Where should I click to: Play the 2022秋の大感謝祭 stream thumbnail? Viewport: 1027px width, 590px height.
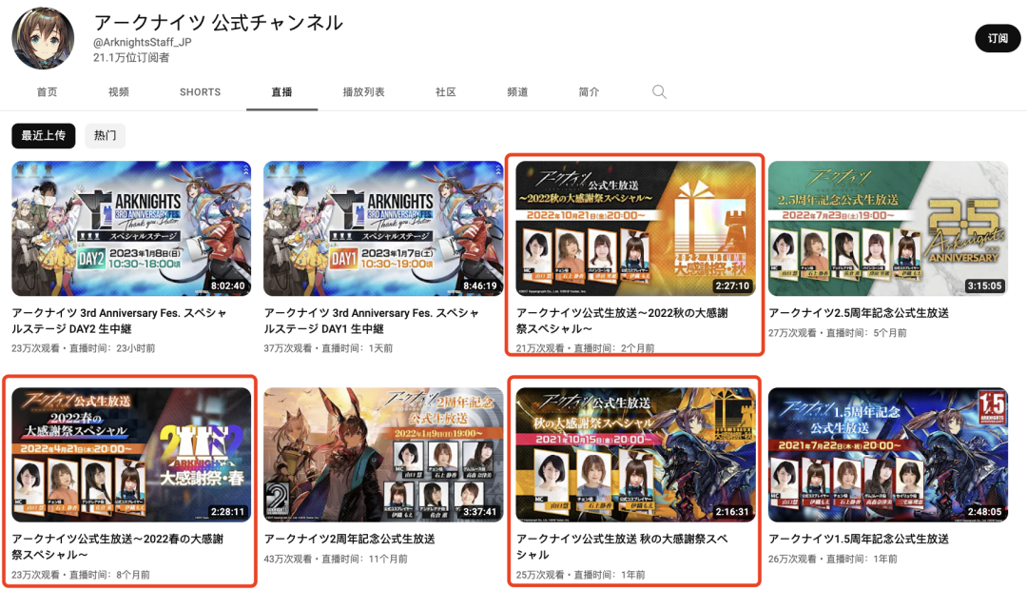635,228
